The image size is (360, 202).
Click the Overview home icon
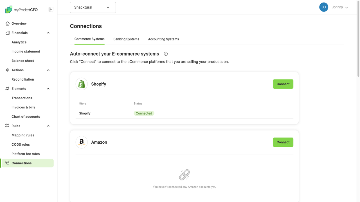8,24
